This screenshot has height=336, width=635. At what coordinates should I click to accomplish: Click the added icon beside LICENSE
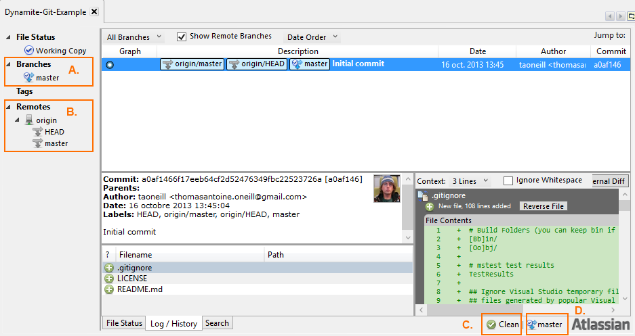109,279
